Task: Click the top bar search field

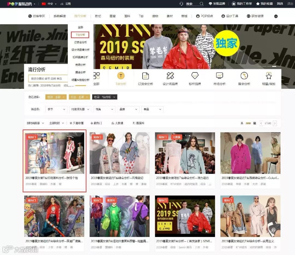Action: point(192,4)
